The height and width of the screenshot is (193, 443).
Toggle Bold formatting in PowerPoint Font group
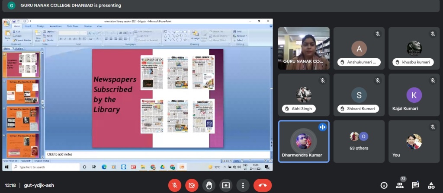[x=61, y=39]
